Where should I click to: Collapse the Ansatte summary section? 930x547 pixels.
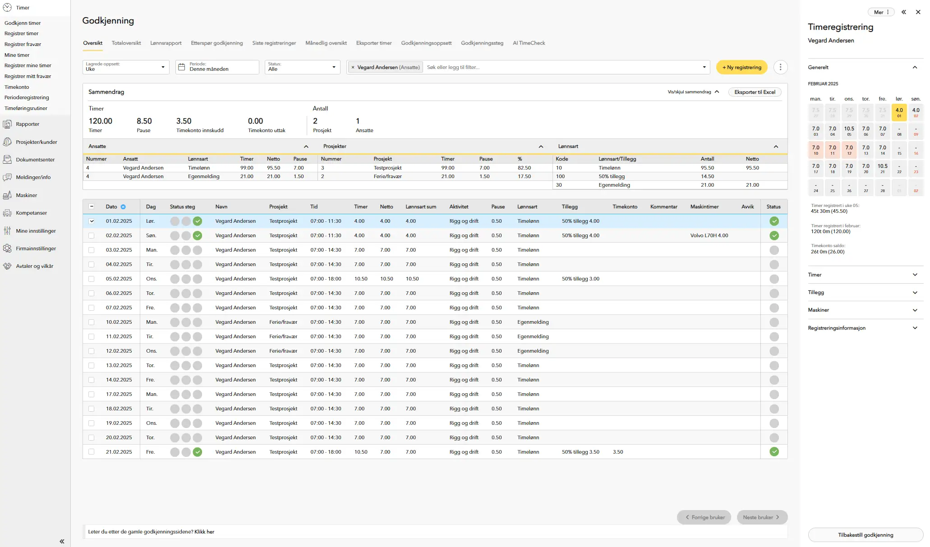pos(306,147)
